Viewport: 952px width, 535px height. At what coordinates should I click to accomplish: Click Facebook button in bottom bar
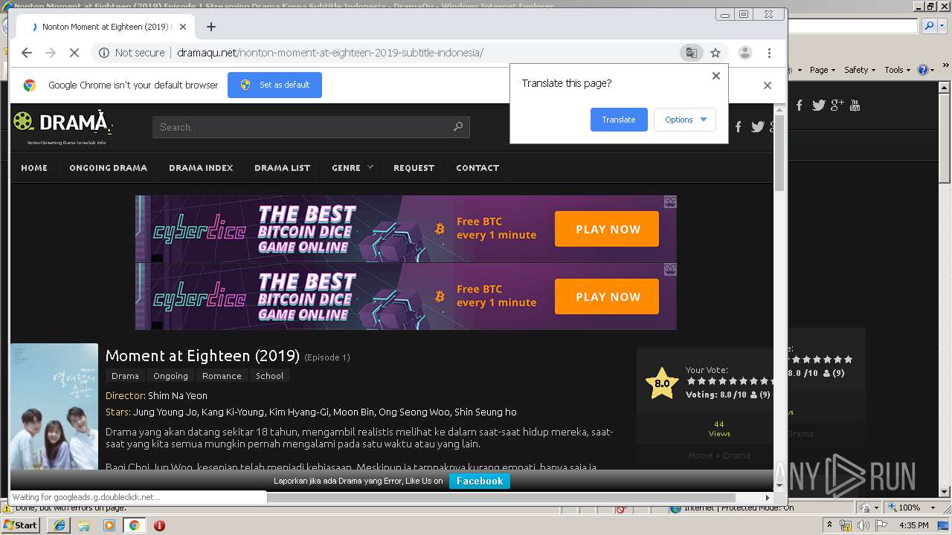point(480,481)
